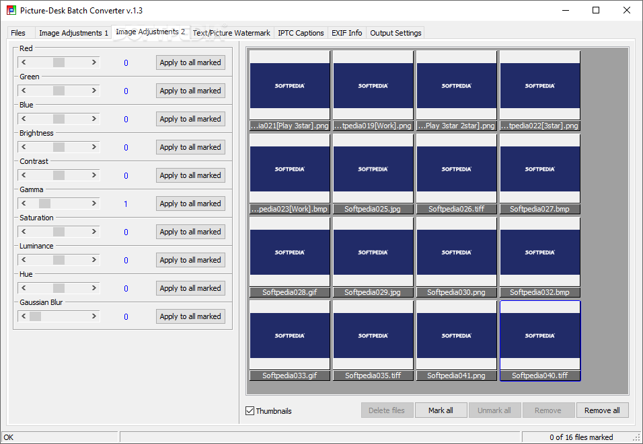Screen dimensions: 643x444
Task: Switch to Output Settings tab
Action: pyautogui.click(x=395, y=33)
